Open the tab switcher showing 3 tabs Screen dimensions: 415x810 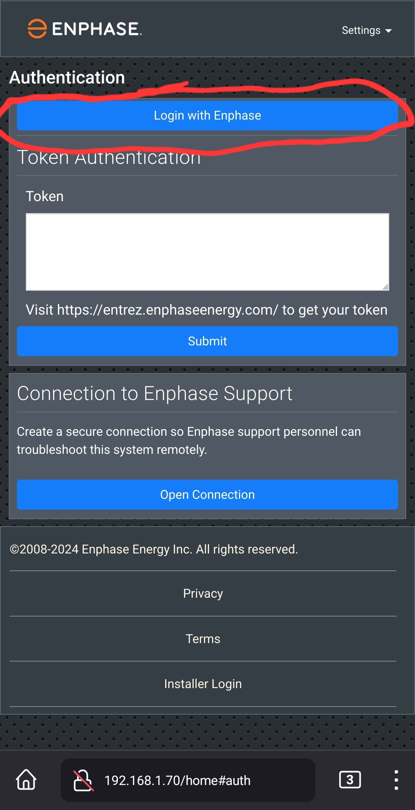tap(350, 780)
